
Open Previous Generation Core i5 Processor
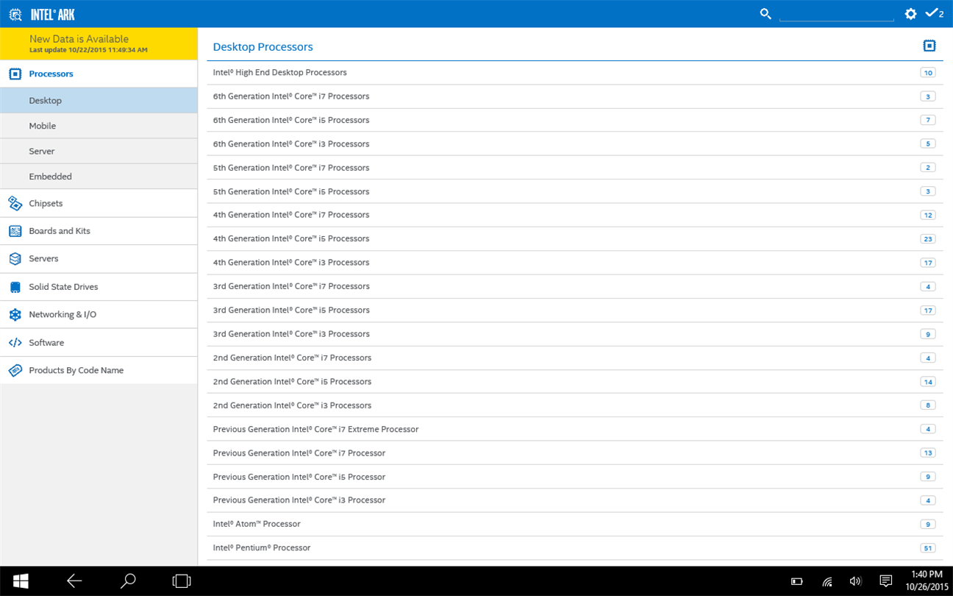[x=575, y=477]
